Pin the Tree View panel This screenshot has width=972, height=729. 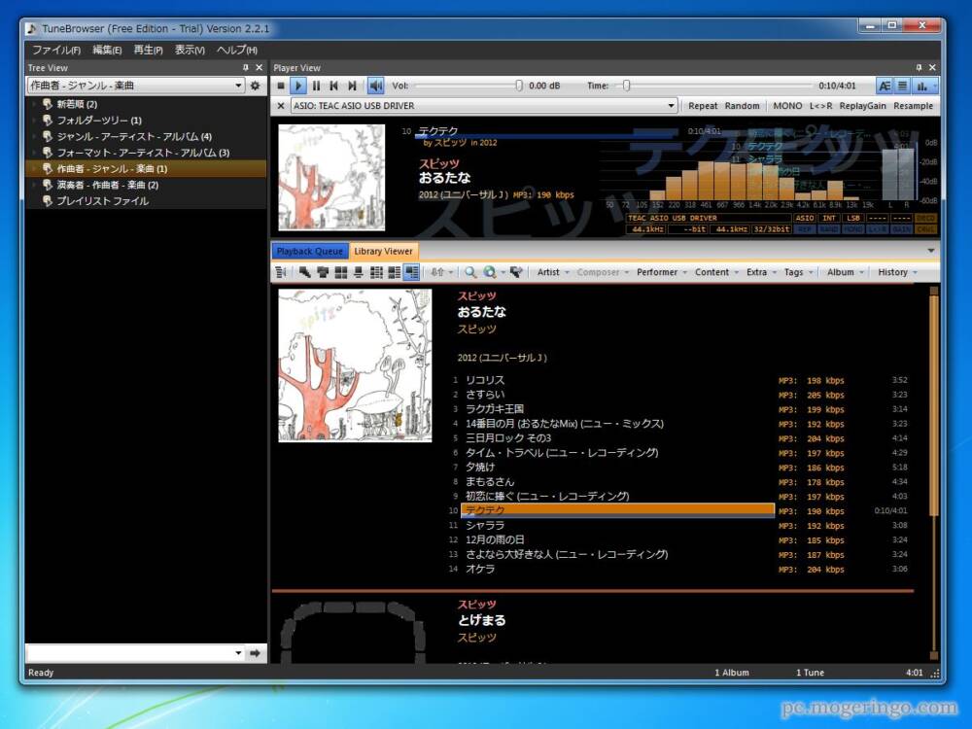(246, 68)
